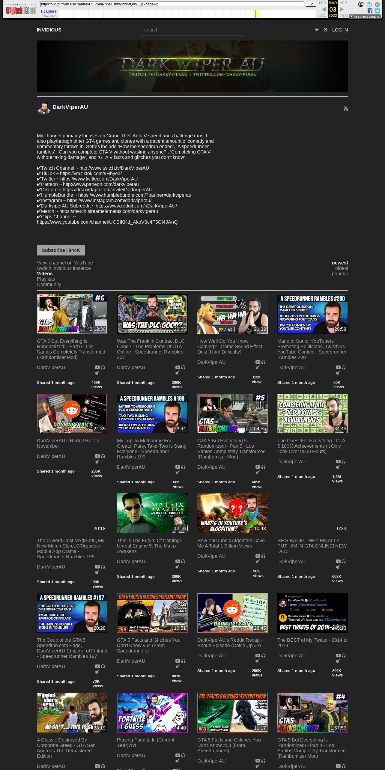The height and width of the screenshot is (770, 385).
Task: Click the LOG IN link
Action: (x=340, y=30)
